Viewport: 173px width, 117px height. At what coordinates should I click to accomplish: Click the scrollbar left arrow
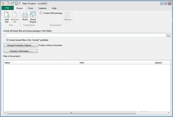pos(5,113)
